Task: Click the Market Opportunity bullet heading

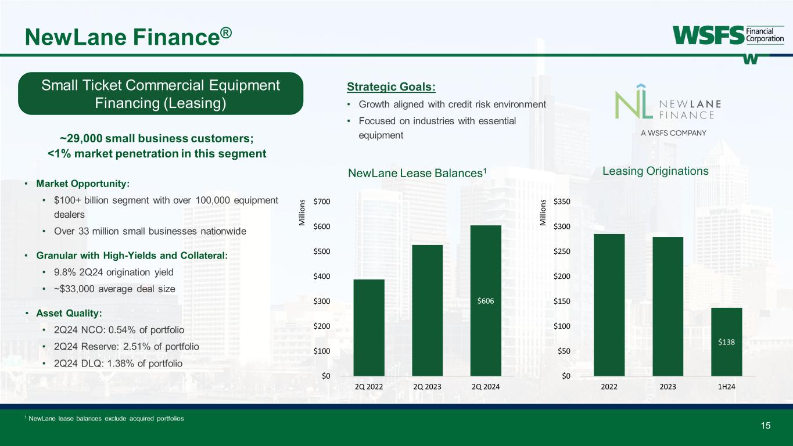Action: click(x=83, y=184)
